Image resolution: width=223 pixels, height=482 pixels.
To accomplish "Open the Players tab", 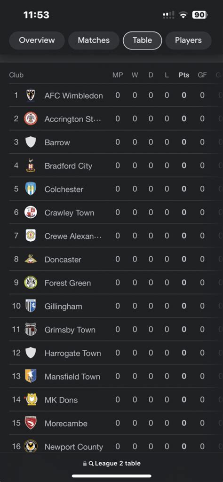I will (x=188, y=40).
